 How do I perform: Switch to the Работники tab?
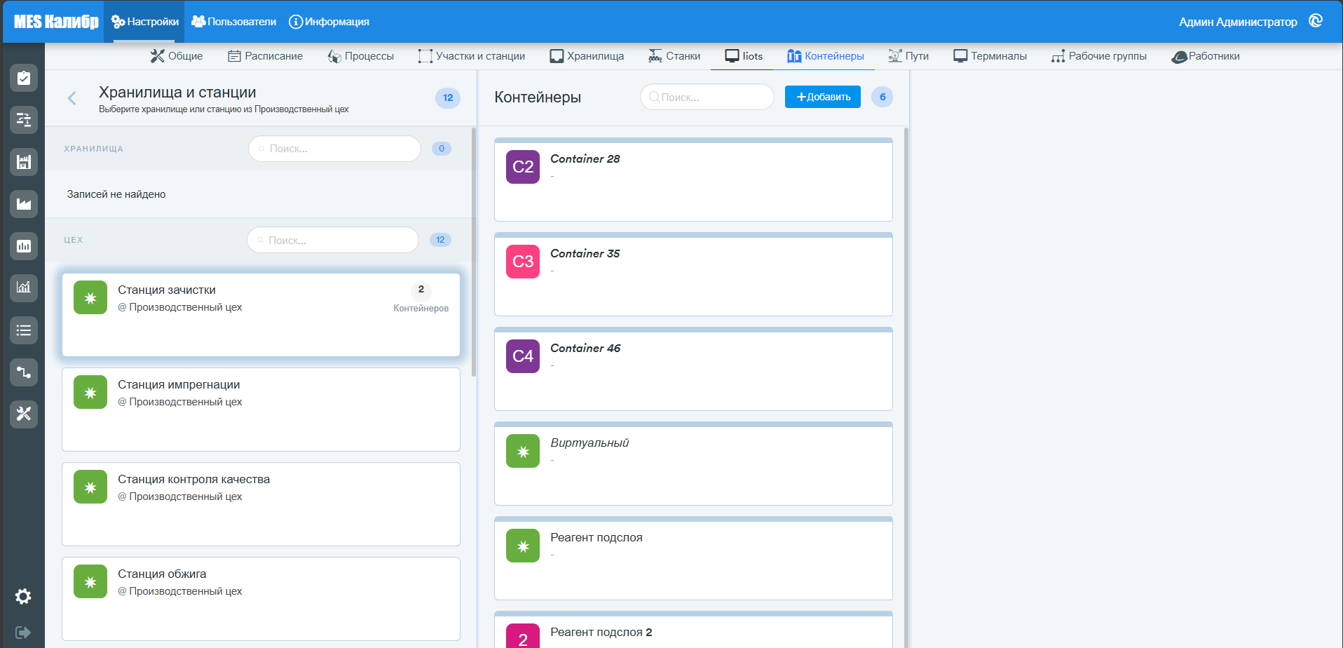[x=1206, y=56]
